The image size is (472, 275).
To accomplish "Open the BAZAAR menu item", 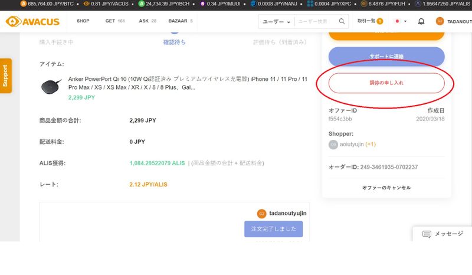I will (180, 21).
